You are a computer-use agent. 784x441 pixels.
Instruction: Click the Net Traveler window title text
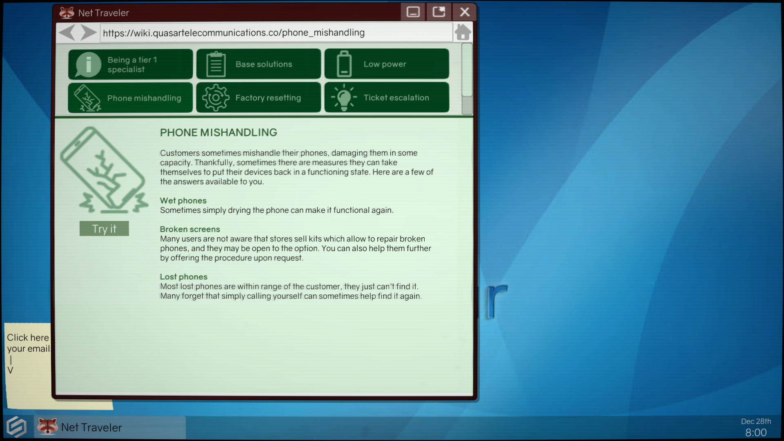(104, 13)
